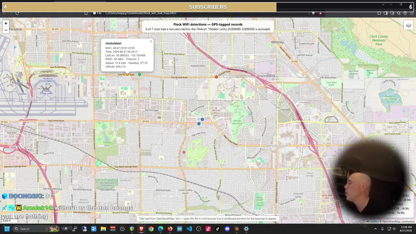Select the orange marker on East Russell Road
416x234 pixels.
(x=216, y=77)
